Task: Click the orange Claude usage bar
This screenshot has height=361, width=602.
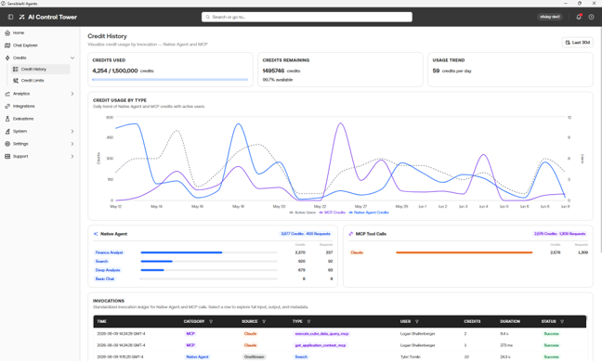Action: point(465,252)
